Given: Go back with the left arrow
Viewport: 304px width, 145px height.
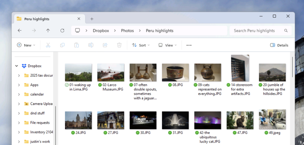Looking at the screenshot, I should pos(19,30).
